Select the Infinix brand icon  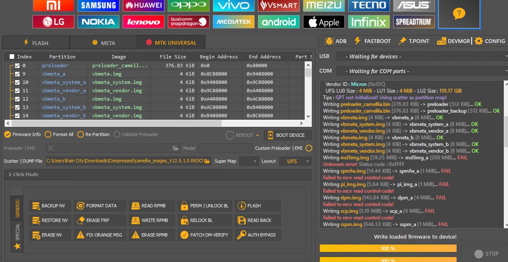[x=369, y=22]
